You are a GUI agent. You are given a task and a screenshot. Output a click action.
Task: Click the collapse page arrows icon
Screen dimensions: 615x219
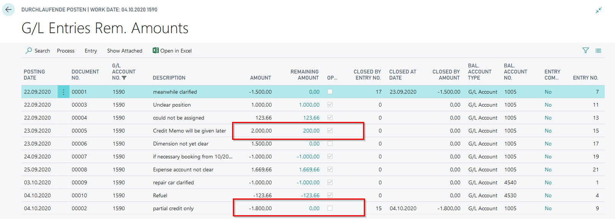pyautogui.click(x=599, y=10)
